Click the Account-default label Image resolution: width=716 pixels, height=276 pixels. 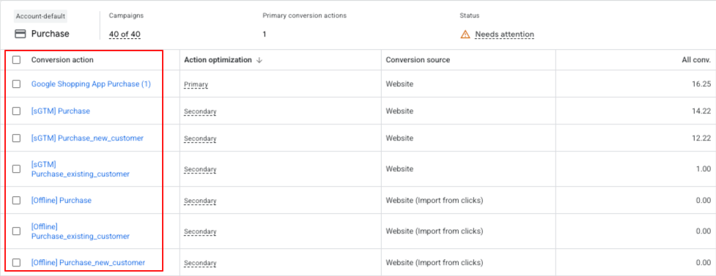point(40,16)
